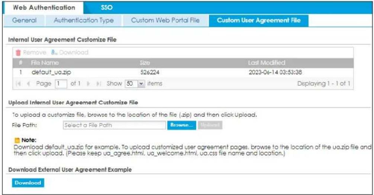
Task: Open the General sub-tab
Action: (24, 20)
